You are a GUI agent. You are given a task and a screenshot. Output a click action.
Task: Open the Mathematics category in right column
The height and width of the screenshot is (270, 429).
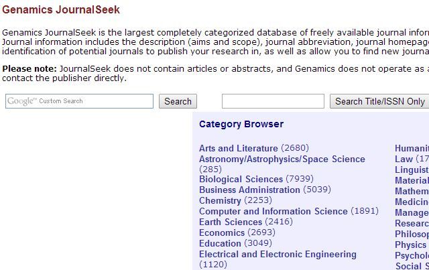click(x=412, y=191)
